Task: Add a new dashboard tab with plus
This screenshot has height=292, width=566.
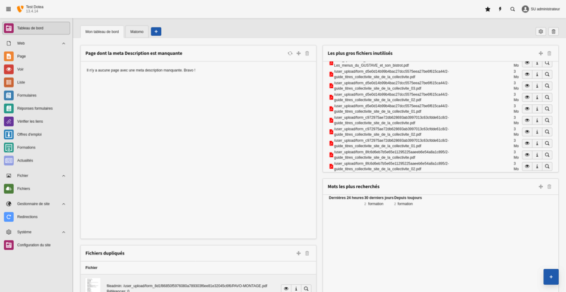Action: click(156, 32)
